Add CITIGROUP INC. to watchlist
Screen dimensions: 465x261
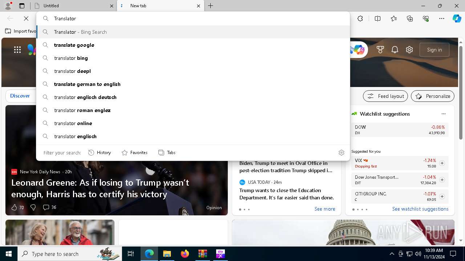point(442,196)
